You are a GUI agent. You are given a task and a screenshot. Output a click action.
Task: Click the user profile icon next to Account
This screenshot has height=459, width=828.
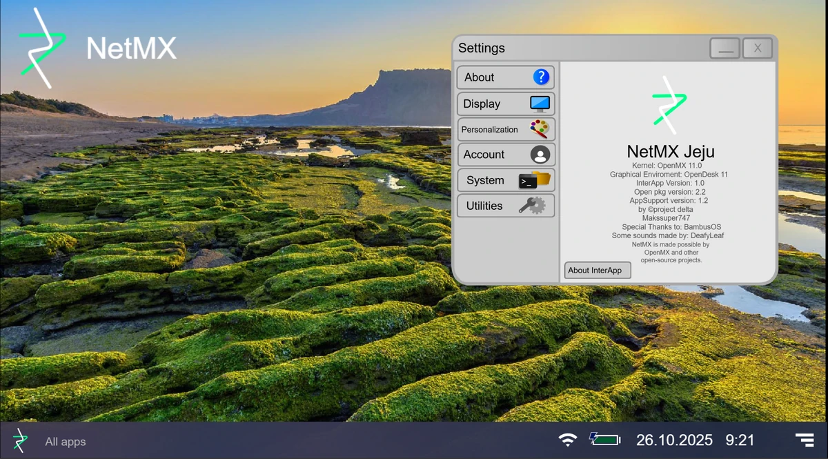click(540, 154)
